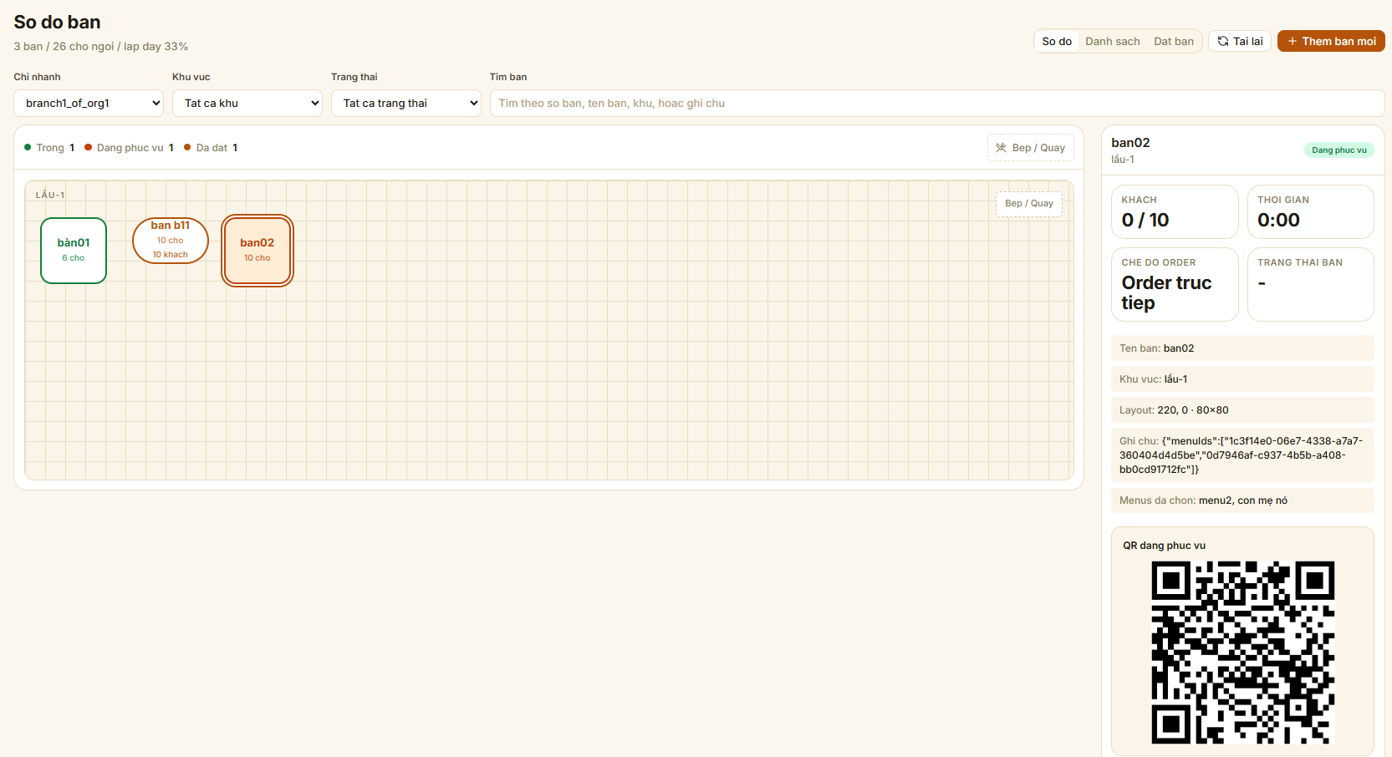This screenshot has width=1392, height=757.
Task: Click the Dang phuc vu status badge
Action: (1339, 150)
